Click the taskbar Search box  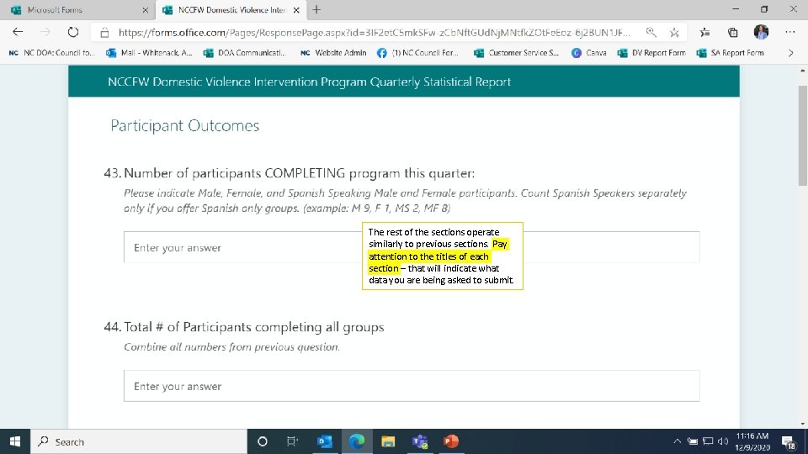[x=139, y=441]
